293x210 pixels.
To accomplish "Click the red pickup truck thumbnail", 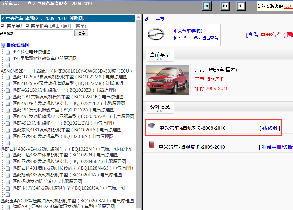I will pos(168,80).
